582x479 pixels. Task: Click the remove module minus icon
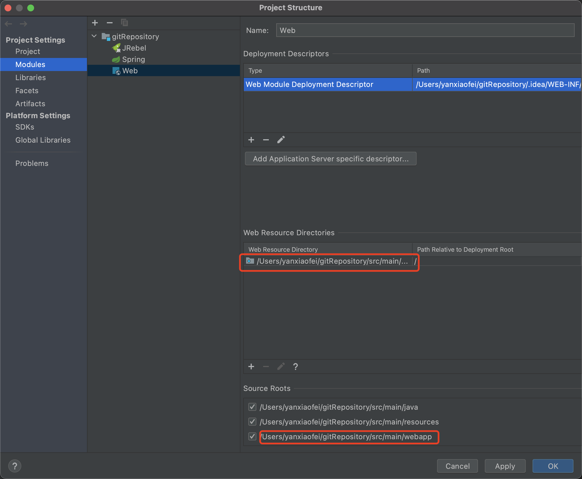point(110,23)
